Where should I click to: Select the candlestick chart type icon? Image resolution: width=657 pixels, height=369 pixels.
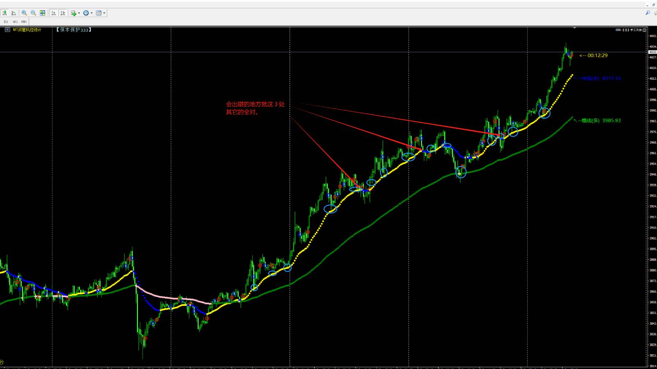(x=5, y=13)
